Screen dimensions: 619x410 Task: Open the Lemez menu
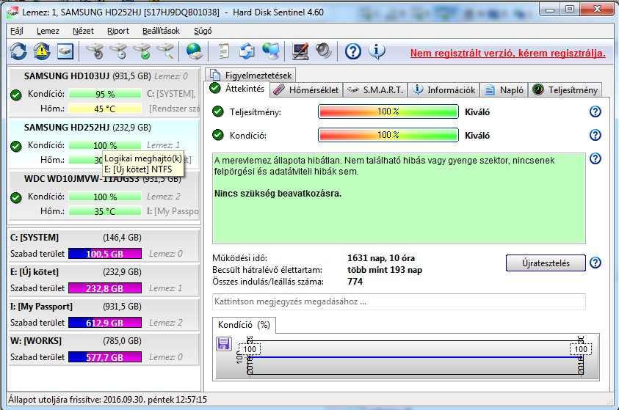coord(48,31)
